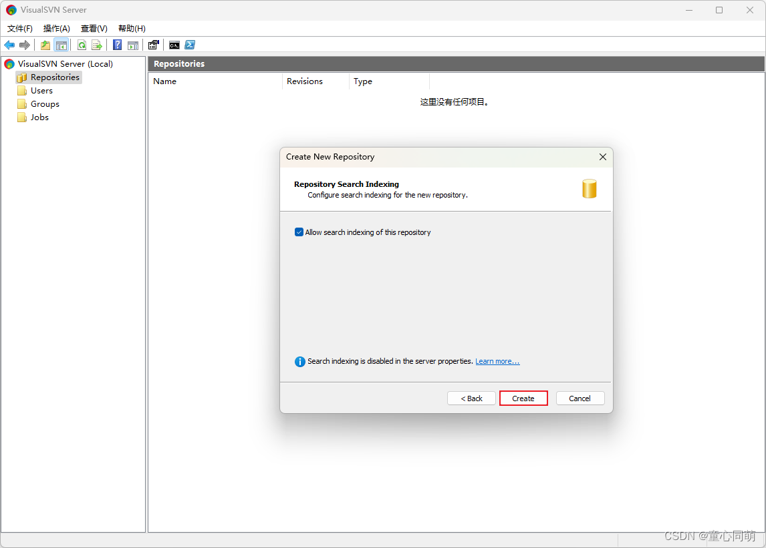The height and width of the screenshot is (548, 766).
Task: Sort by the Revisions column header
Action: 315,81
